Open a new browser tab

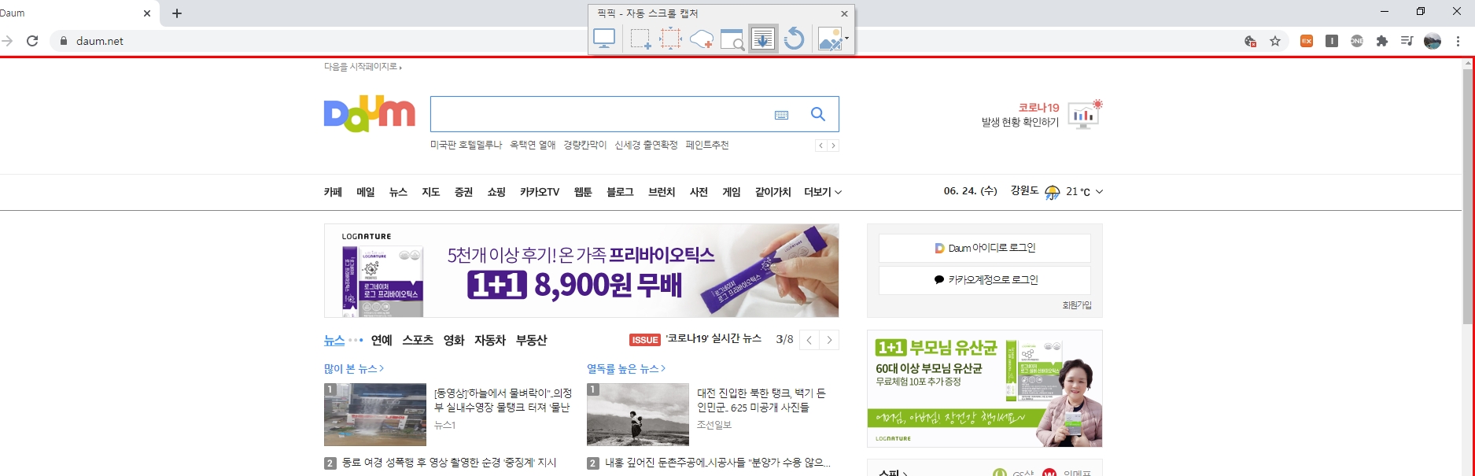(x=177, y=13)
